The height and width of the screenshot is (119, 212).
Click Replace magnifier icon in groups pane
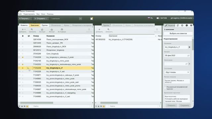[x=108, y=29]
